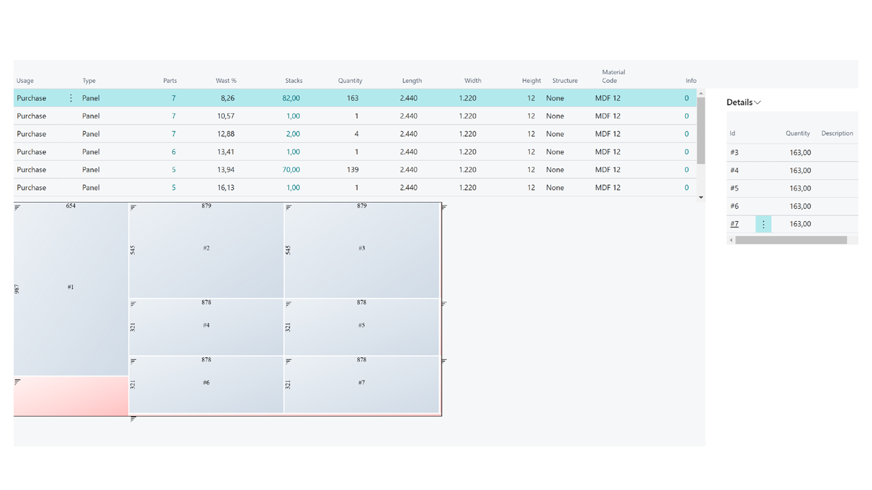872x490 pixels.
Task: Click grain icon on panel piece #3
Action: (289, 208)
